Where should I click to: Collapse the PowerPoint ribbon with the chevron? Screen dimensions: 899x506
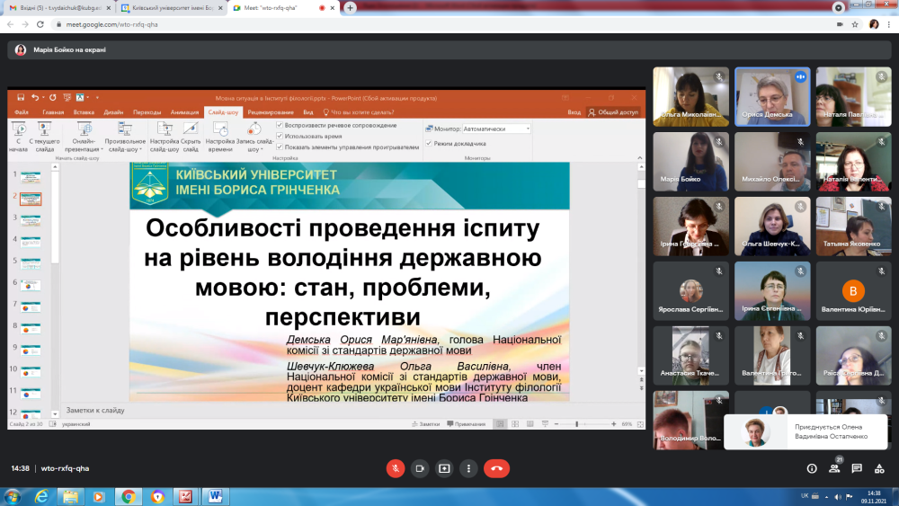coord(640,158)
